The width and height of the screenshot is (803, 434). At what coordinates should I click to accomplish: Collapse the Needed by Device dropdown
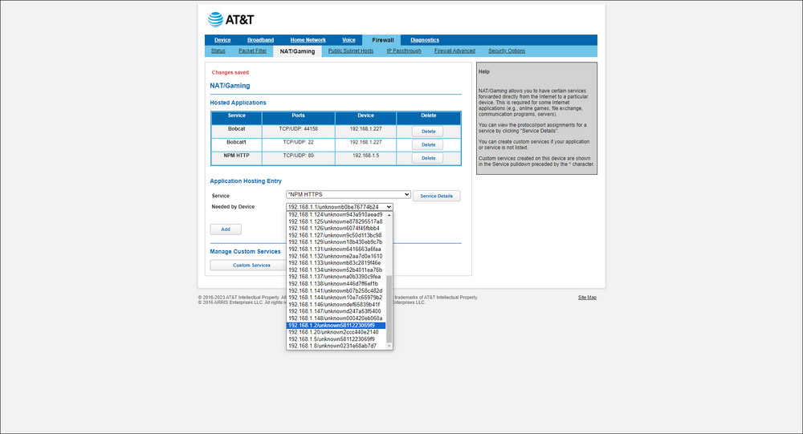pyautogui.click(x=340, y=207)
